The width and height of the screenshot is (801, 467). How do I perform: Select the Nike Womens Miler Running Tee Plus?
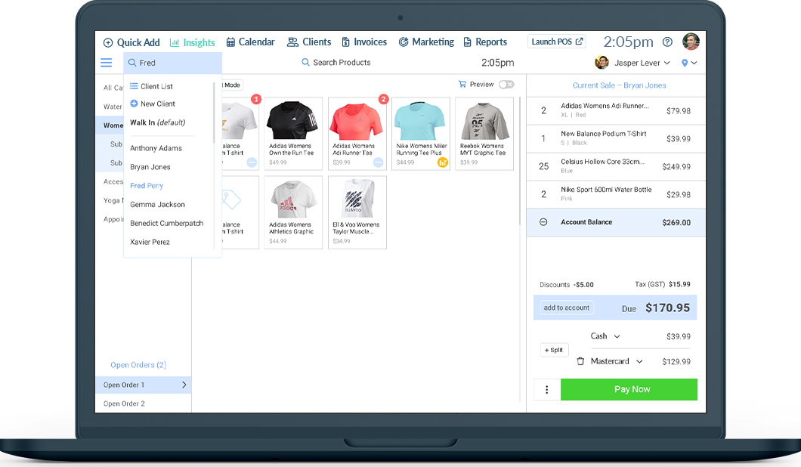tap(421, 134)
